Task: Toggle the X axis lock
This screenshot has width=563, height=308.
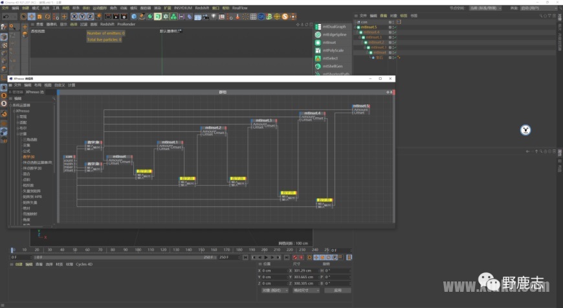Action: 74,17
